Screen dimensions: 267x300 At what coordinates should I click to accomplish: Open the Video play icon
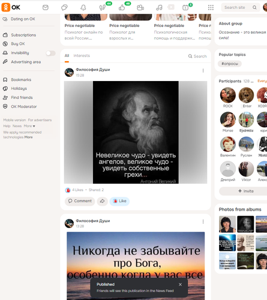171,7
